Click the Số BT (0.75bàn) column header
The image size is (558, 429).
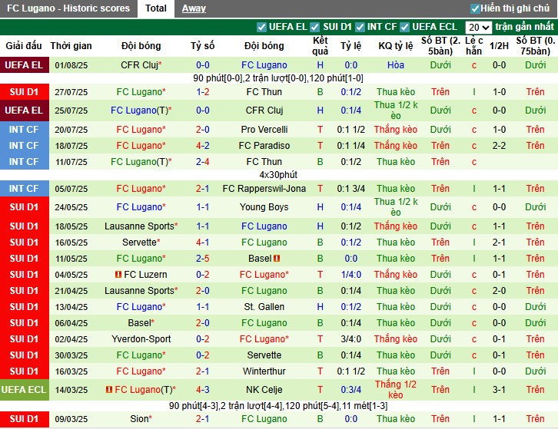[536, 46]
